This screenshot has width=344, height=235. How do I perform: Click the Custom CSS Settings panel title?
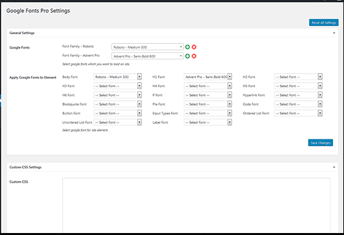coord(26,167)
